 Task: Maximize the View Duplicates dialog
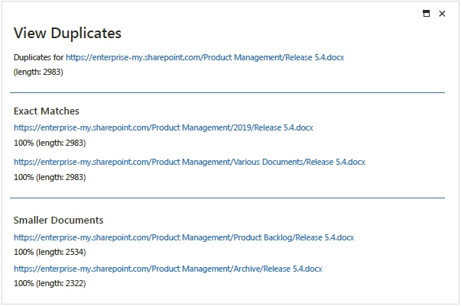[x=427, y=14]
